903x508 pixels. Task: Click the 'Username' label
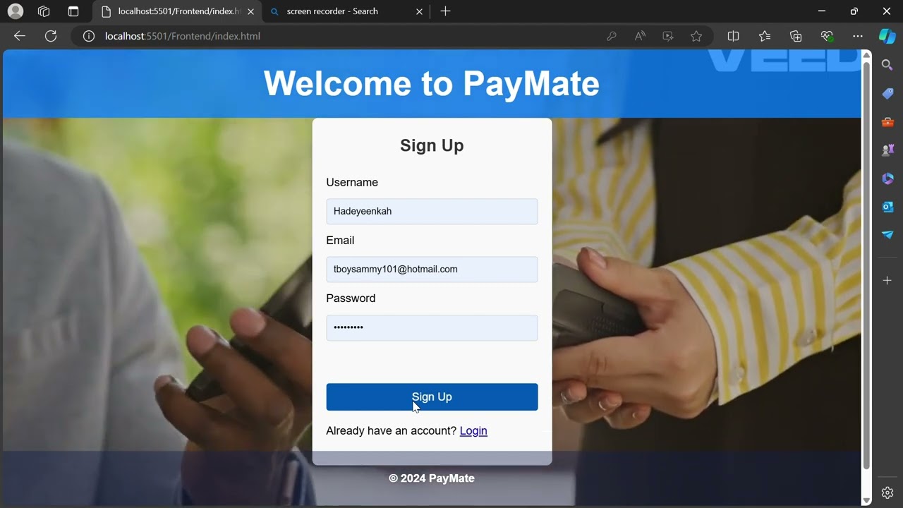point(352,182)
